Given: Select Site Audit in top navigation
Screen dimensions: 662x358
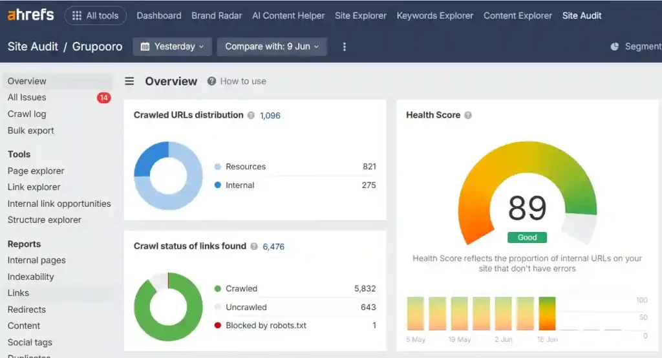Looking at the screenshot, I should click(x=582, y=16).
